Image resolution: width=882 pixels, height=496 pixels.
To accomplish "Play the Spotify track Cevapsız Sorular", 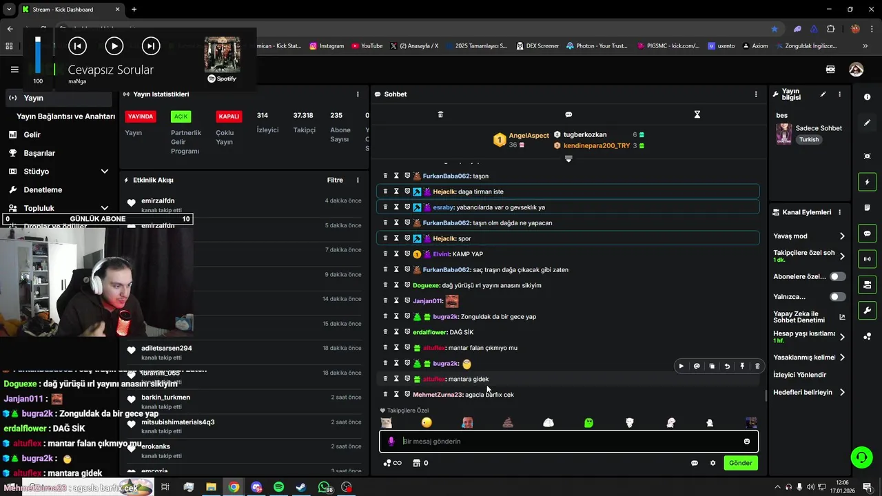I will tap(114, 46).
